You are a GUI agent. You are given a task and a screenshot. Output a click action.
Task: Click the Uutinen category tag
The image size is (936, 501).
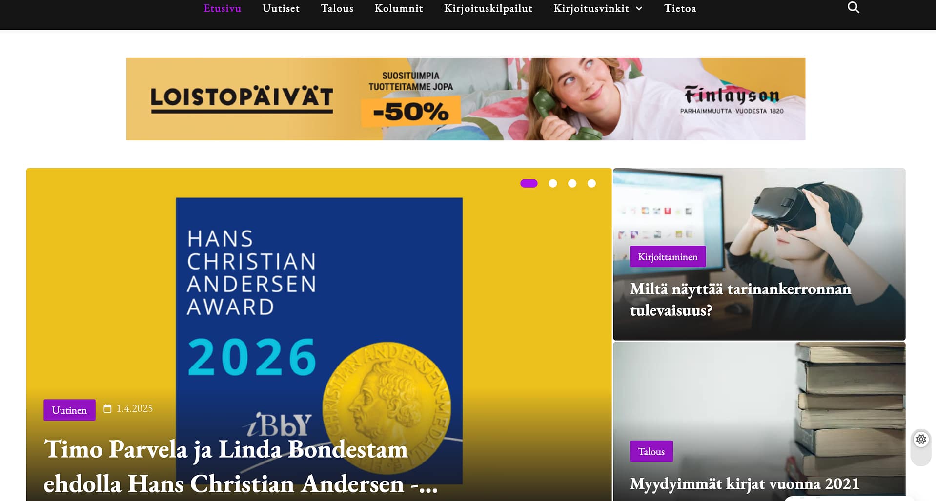coord(69,410)
